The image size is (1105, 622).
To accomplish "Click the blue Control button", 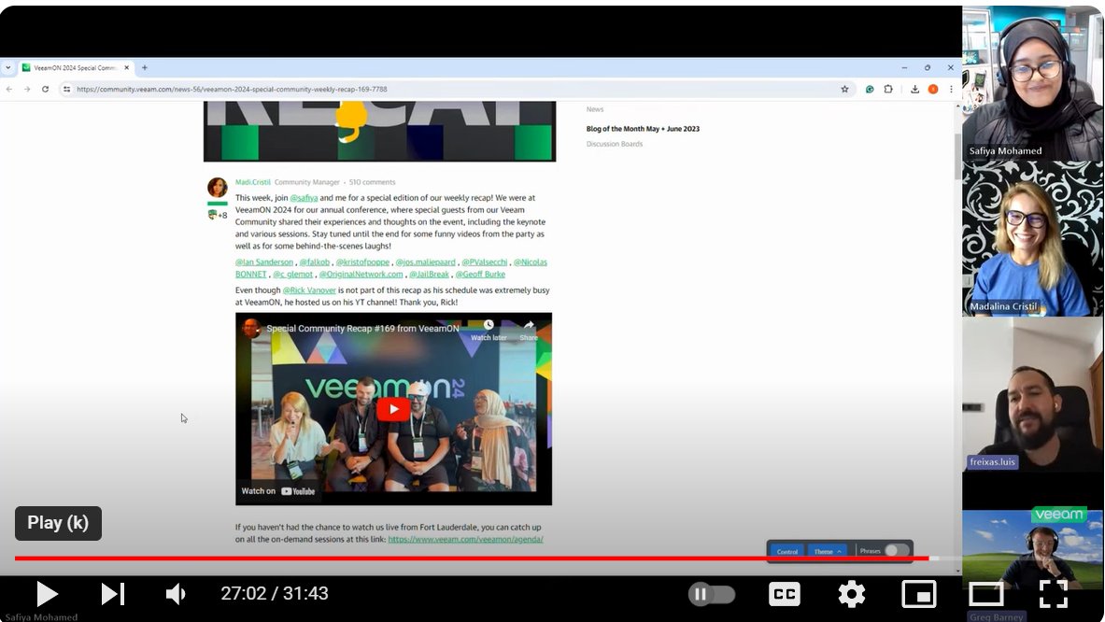I will coord(787,551).
